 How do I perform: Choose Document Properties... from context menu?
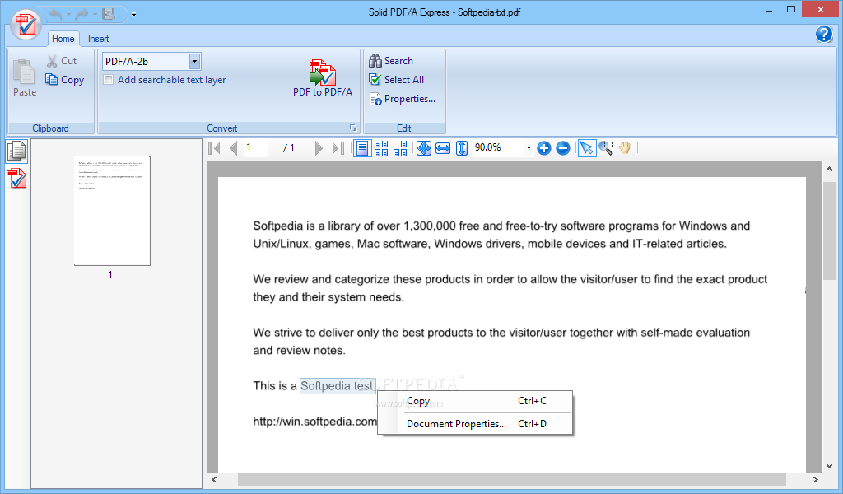[x=475, y=423]
